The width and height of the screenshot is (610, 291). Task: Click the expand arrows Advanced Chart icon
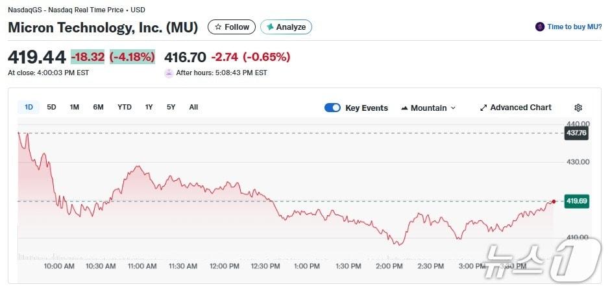click(483, 108)
